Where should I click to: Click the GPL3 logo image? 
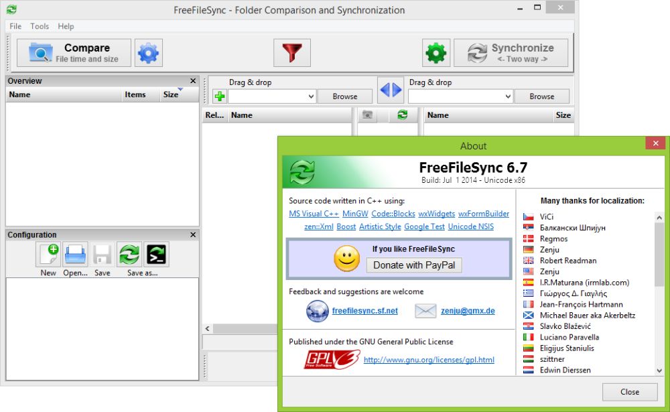pos(332,360)
